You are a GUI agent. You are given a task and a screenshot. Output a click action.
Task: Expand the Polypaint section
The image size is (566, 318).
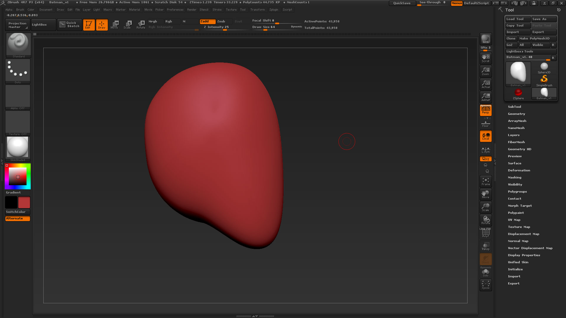(516, 213)
